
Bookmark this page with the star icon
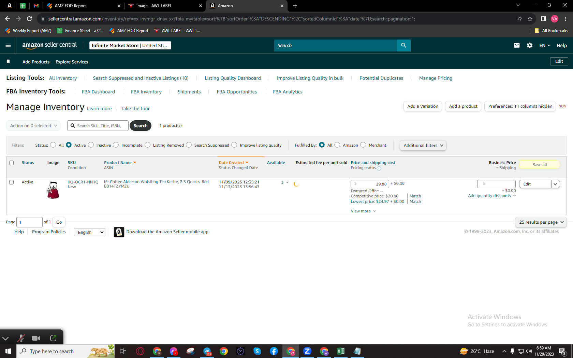pyautogui.click(x=530, y=19)
